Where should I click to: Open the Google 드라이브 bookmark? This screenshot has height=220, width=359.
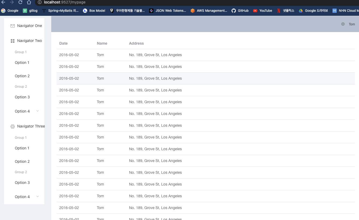[x=313, y=11]
